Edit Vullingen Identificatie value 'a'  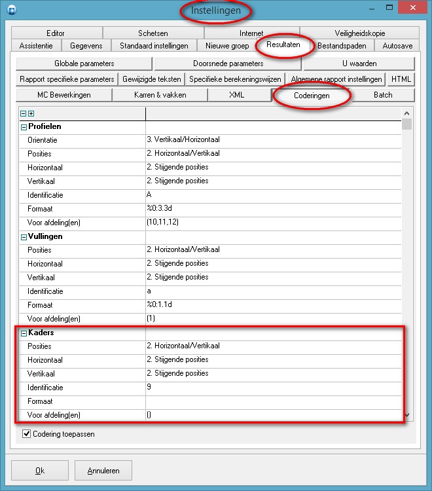274,291
